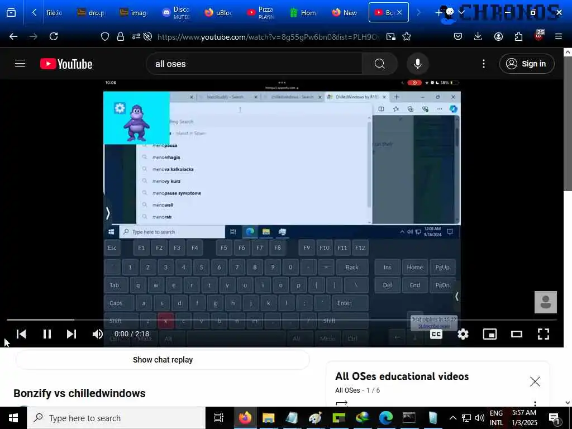The image size is (572, 429).
Task: Click the taskbar 'Type here to search' box
Action: click(x=116, y=418)
